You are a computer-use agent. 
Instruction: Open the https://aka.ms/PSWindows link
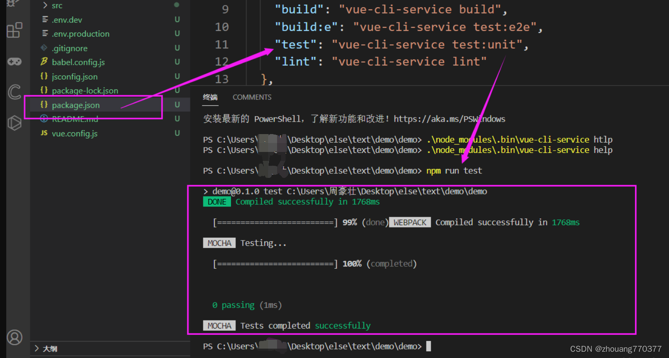click(x=449, y=119)
